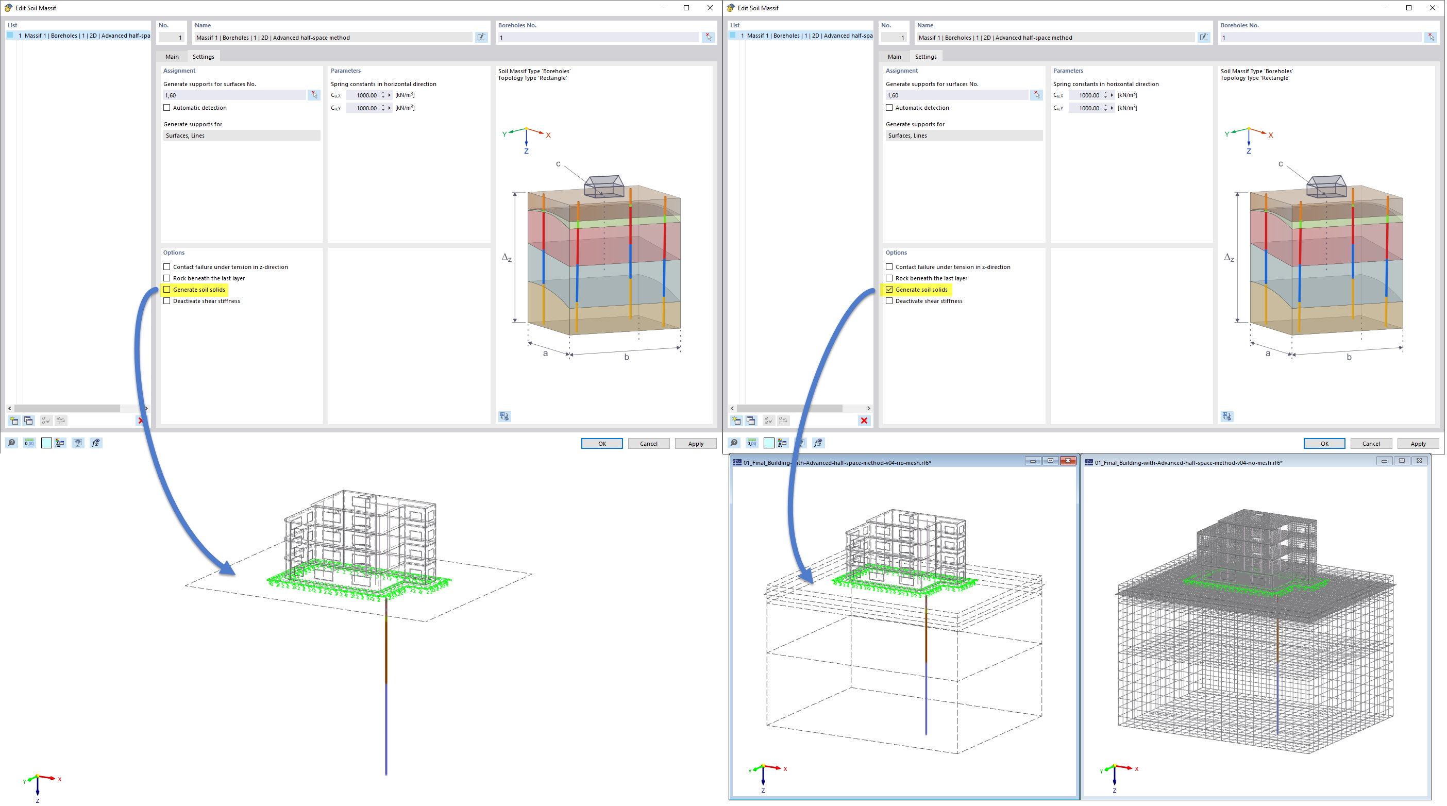This screenshot has height=806, width=1447.
Task: Enable Generate soil solids option
Action: click(167, 289)
